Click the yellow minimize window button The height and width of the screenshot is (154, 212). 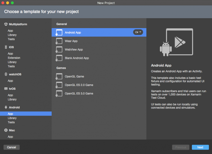[x=7, y=3]
